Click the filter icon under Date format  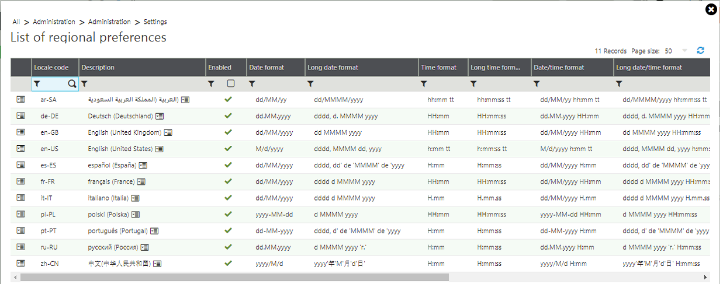click(x=252, y=84)
